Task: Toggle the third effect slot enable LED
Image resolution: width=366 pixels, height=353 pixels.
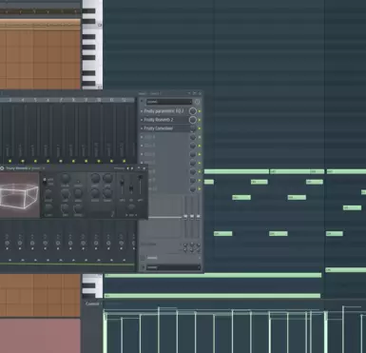Action: 200,128
